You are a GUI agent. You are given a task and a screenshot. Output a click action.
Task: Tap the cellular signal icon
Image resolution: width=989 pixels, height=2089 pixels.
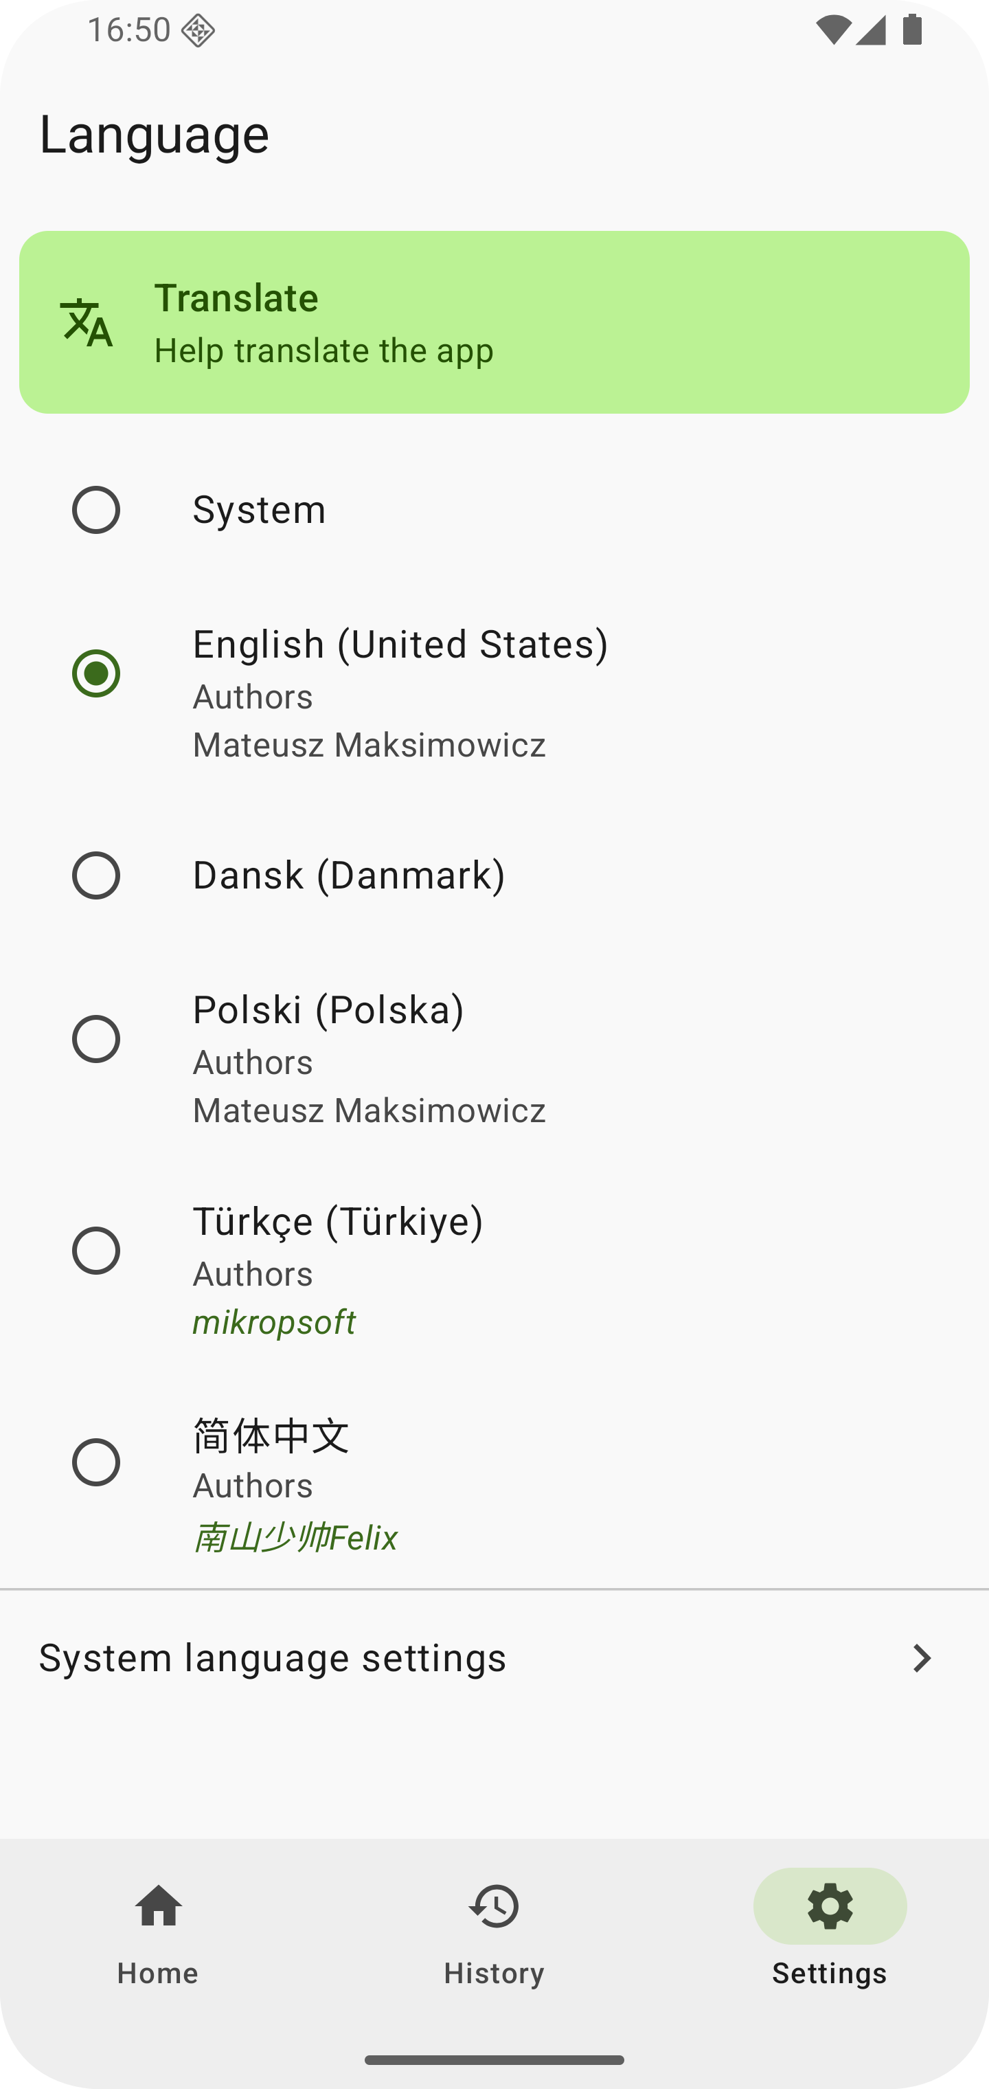[x=872, y=30]
